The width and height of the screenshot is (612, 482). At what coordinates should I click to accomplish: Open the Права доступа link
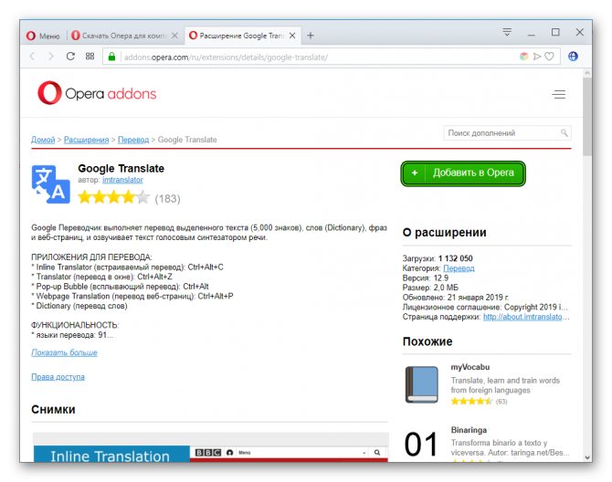(x=58, y=377)
